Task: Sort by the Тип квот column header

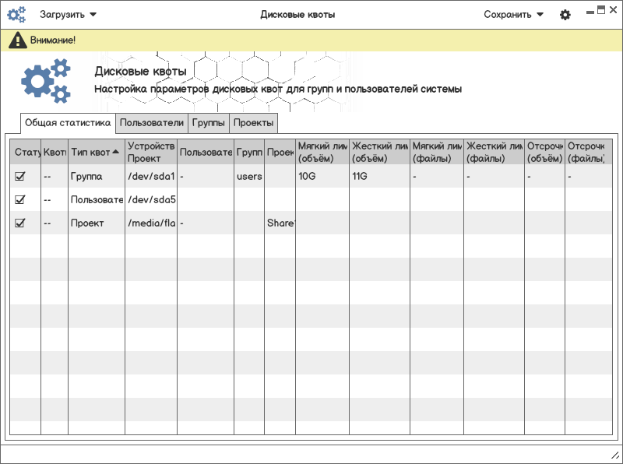Action: 97,152
